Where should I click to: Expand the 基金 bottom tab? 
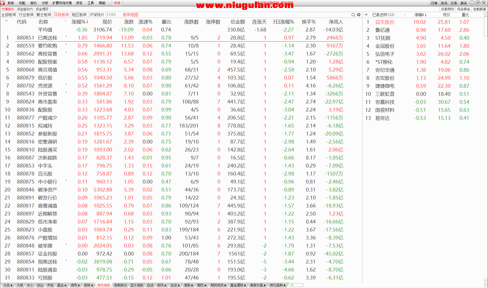(x=62, y=285)
